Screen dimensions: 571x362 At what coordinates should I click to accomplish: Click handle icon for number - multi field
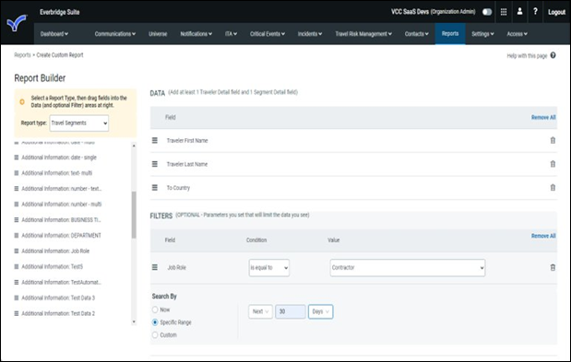click(x=17, y=204)
